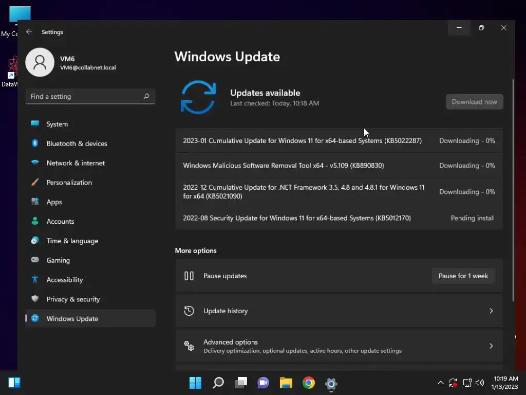Image resolution: width=526 pixels, height=395 pixels.
Task: Click the settings window scrollbar
Action: (x=513, y=190)
